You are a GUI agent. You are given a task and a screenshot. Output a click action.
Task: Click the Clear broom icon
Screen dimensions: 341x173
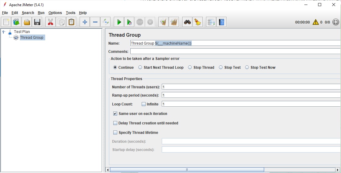(164, 22)
